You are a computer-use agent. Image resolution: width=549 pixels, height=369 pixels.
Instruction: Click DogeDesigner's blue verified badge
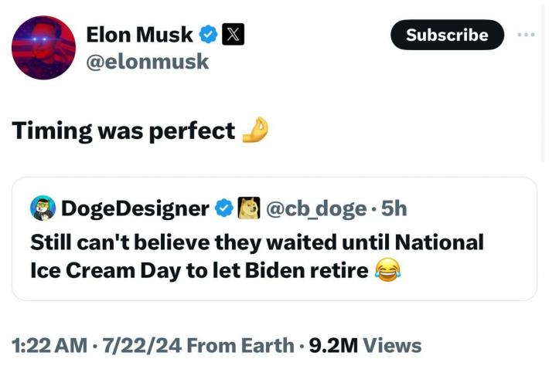point(224,208)
